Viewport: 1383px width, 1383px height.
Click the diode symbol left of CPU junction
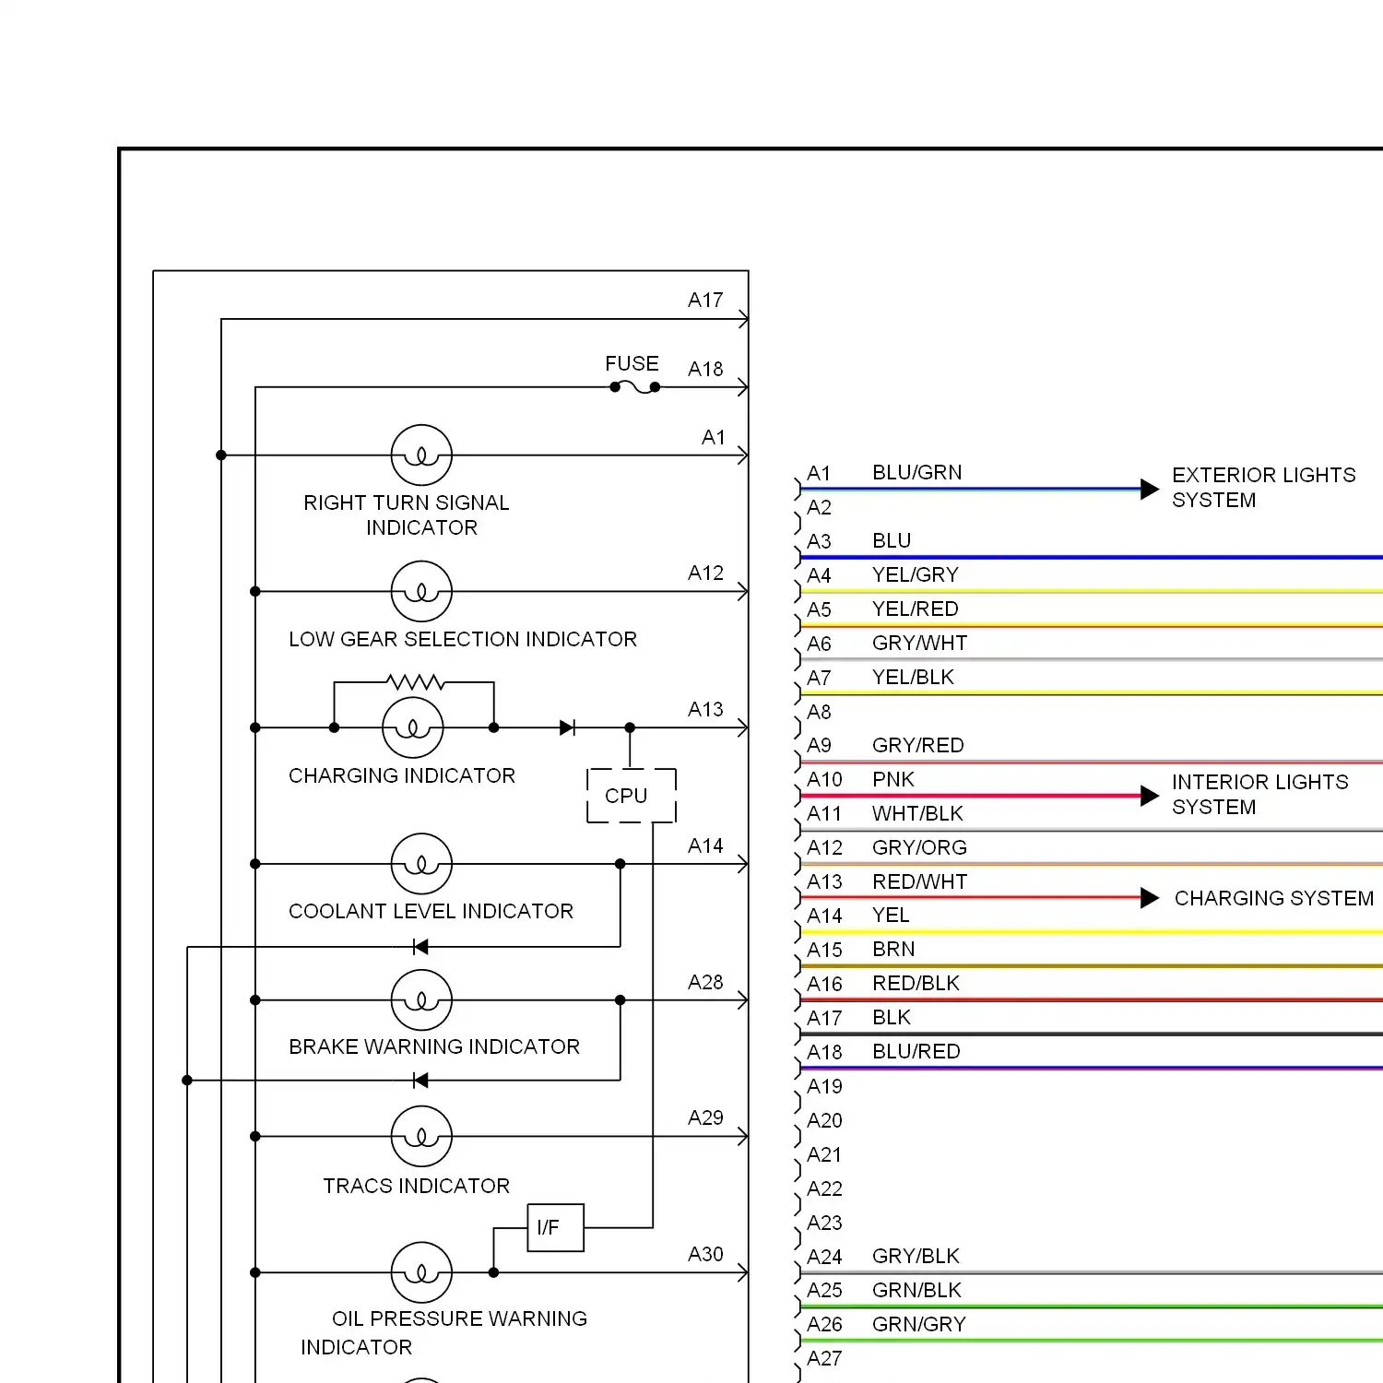point(567,728)
